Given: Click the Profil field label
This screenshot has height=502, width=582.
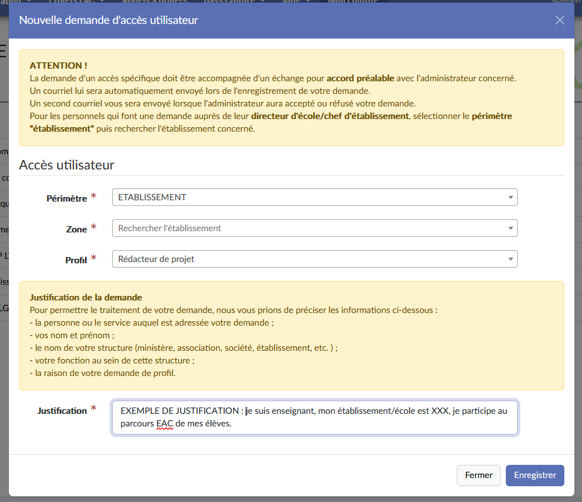Looking at the screenshot, I should click(x=76, y=260).
